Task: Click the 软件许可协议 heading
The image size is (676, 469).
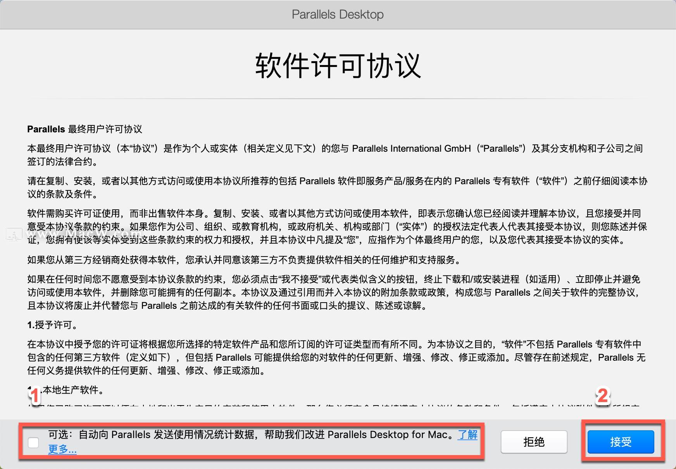Action: click(338, 66)
